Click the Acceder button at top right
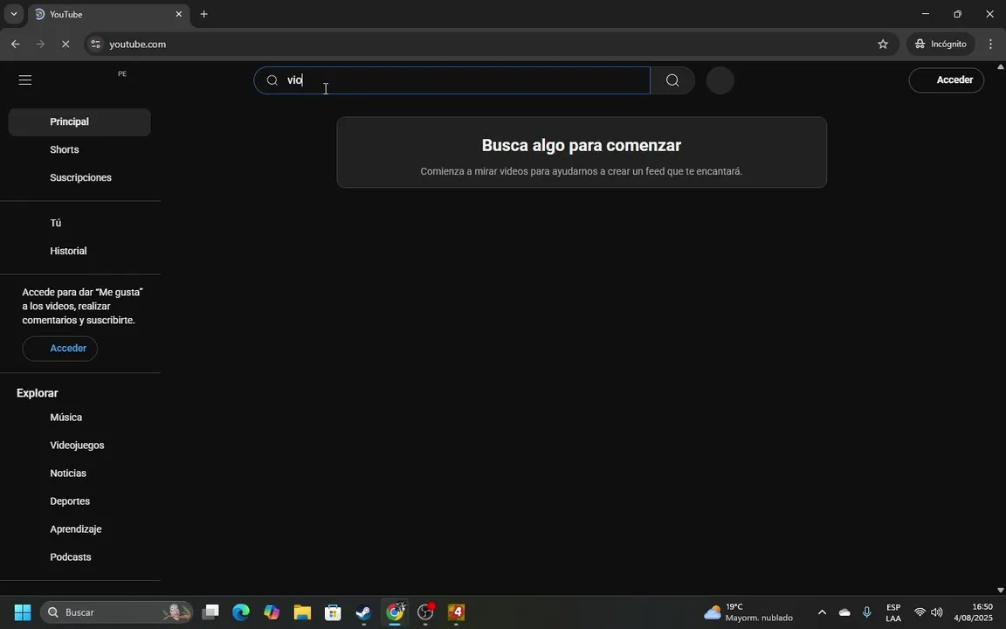 tap(947, 80)
